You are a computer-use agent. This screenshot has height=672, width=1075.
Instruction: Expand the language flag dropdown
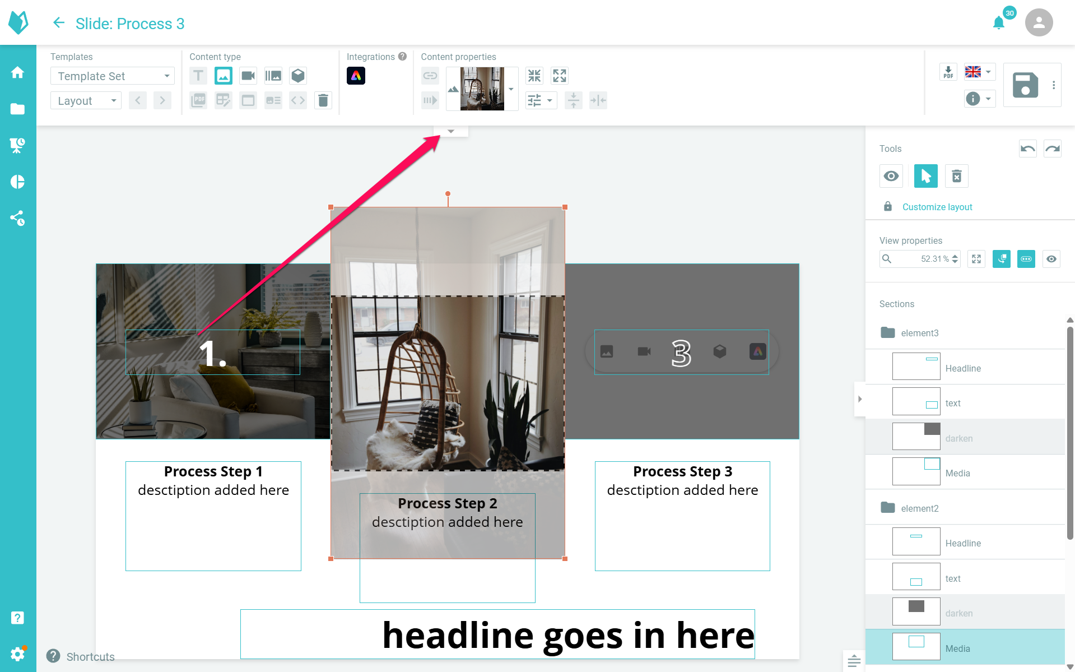979,72
